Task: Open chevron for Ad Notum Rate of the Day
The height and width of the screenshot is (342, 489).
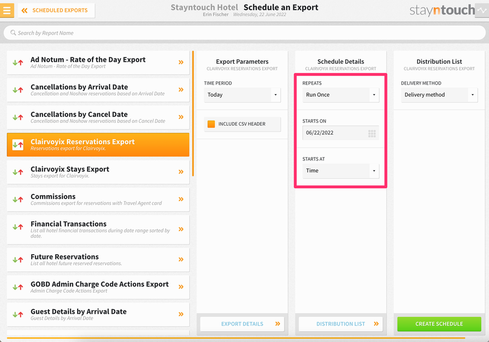Action: point(181,62)
